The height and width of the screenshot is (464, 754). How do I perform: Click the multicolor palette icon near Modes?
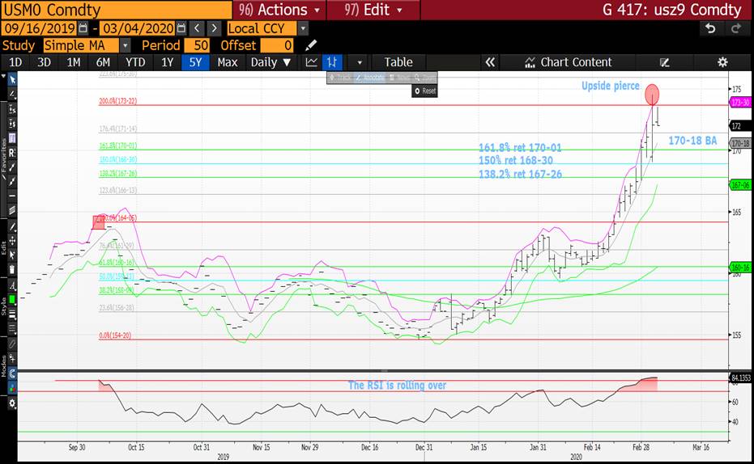12,388
